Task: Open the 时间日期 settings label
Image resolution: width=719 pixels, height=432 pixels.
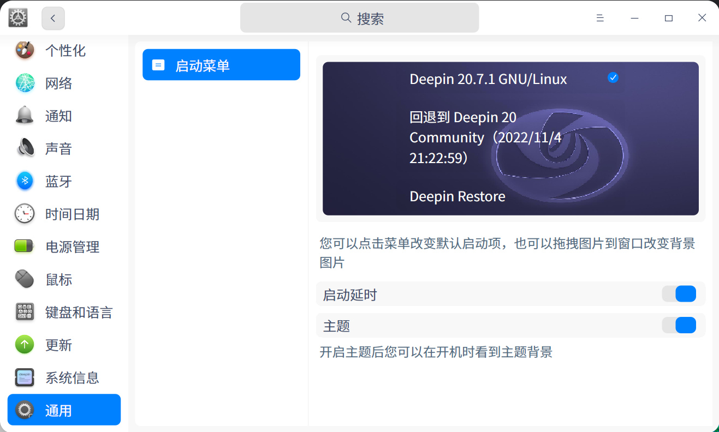Action: click(x=73, y=214)
